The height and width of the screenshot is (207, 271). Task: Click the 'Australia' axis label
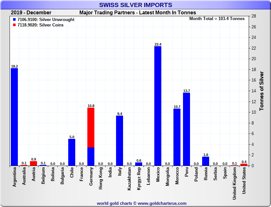coord(24,176)
